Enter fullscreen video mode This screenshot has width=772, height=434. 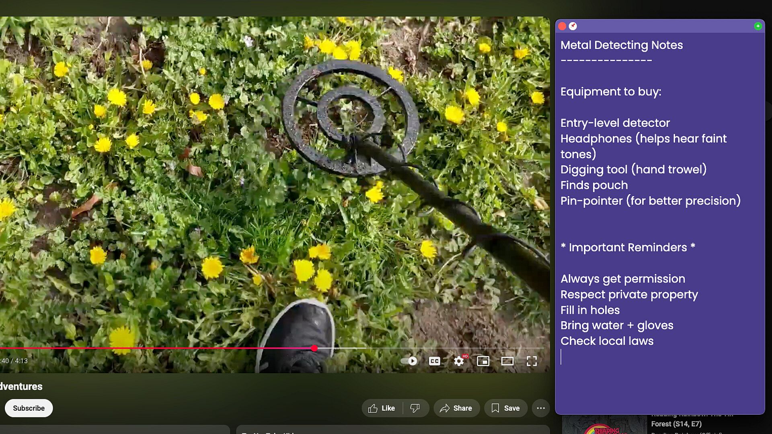click(x=532, y=361)
